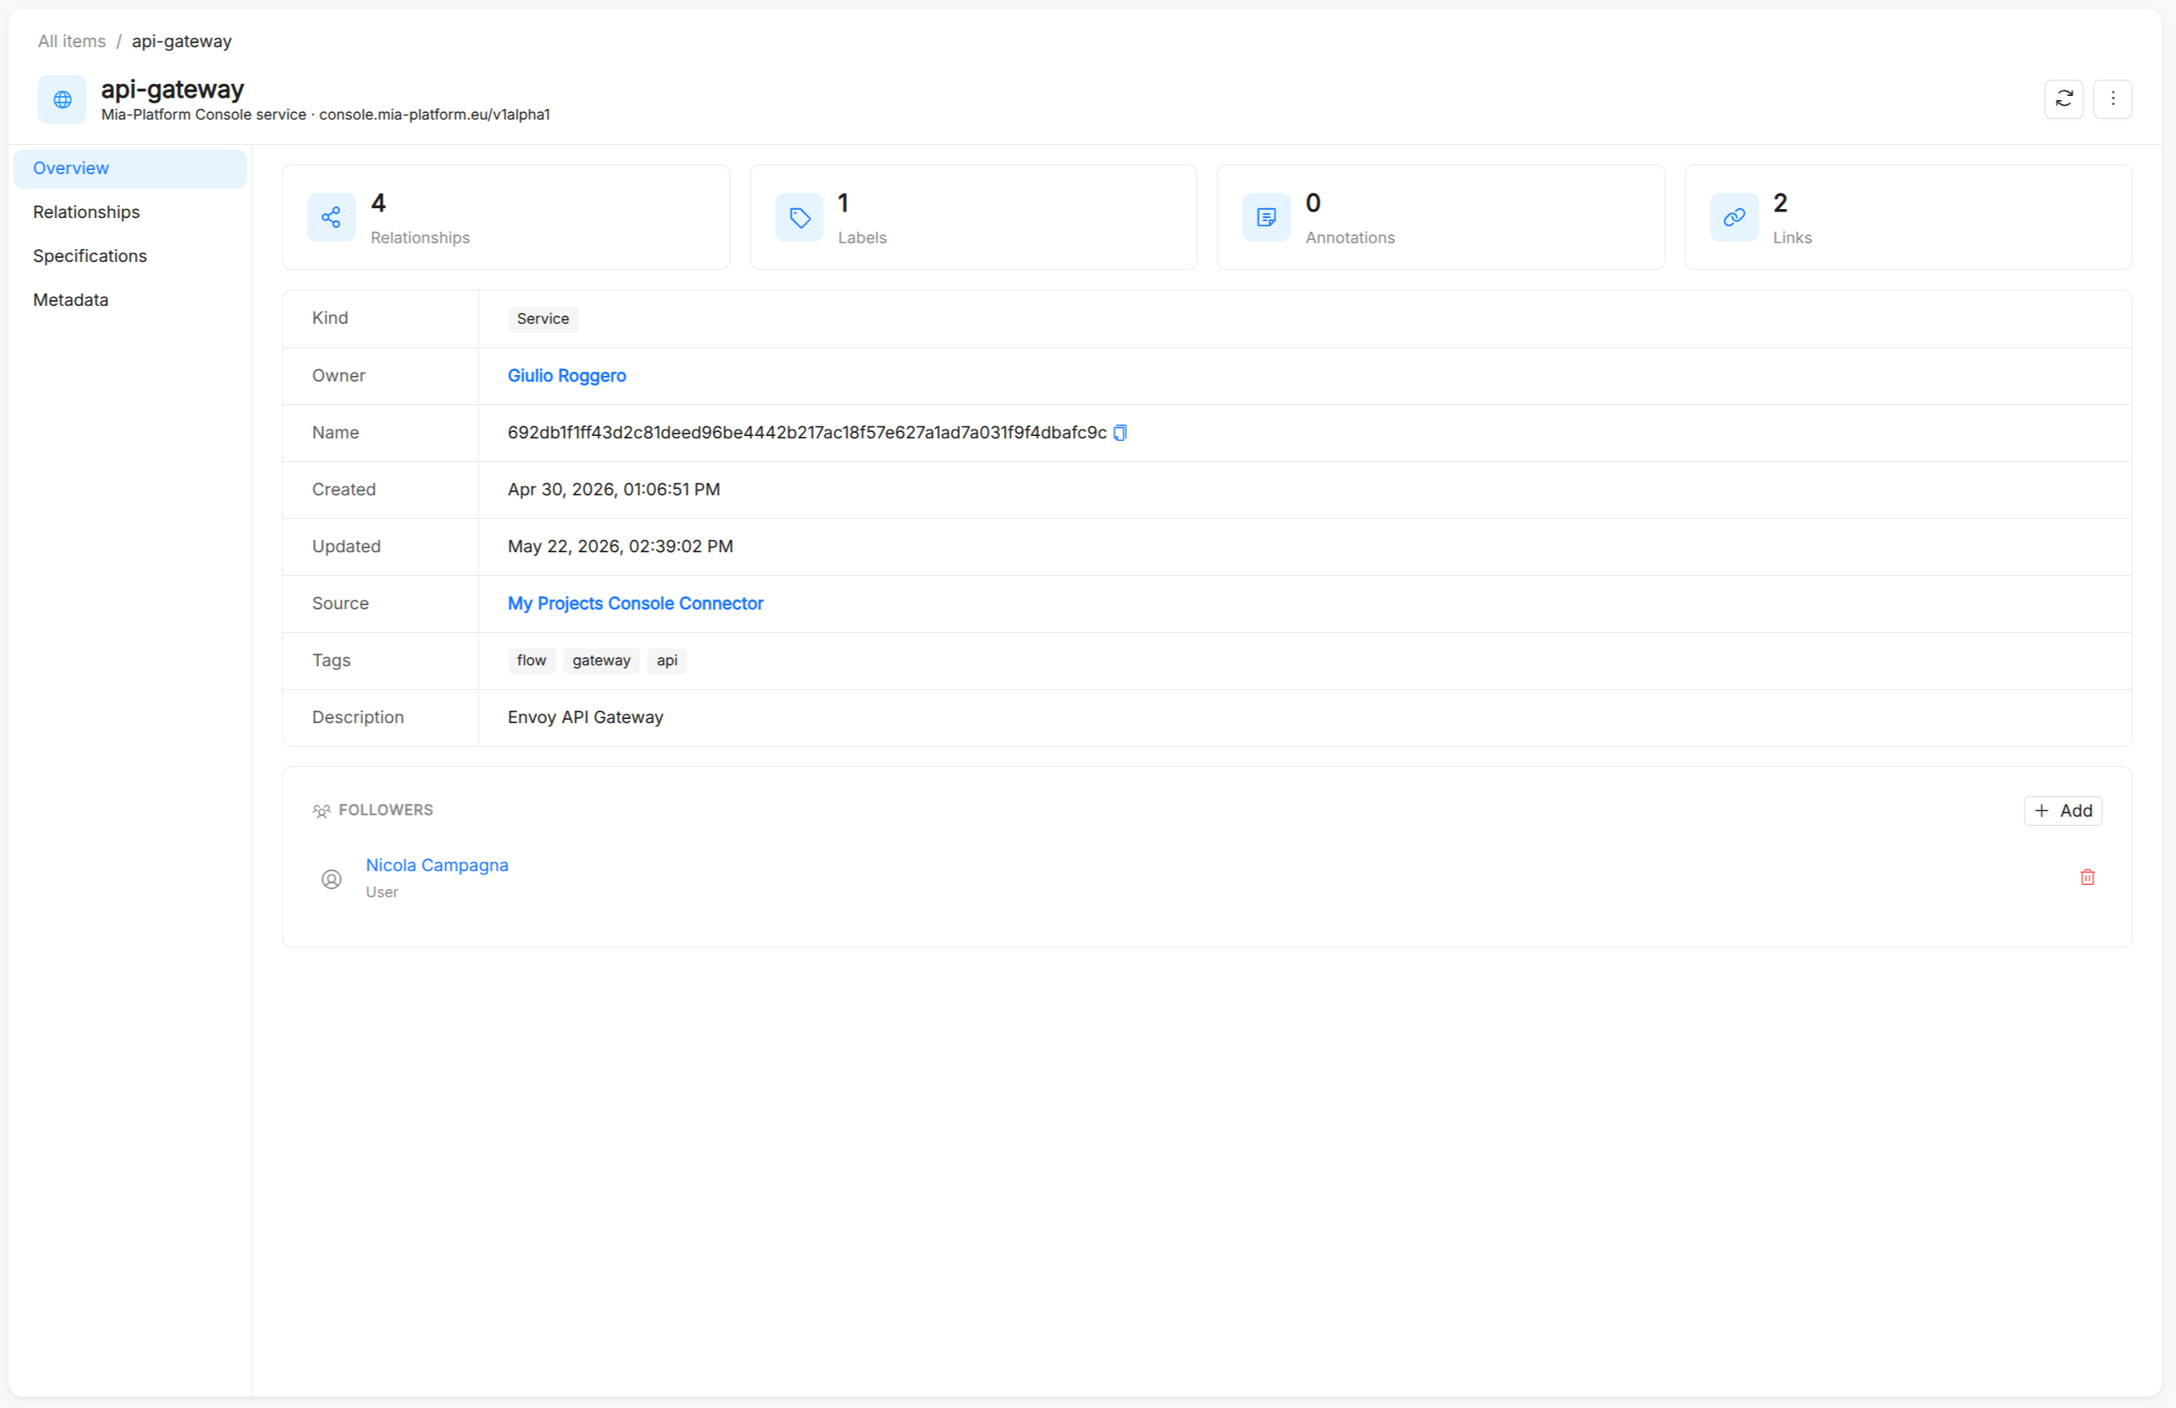
Task: Click the 1 Labels count
Action: [x=842, y=203]
